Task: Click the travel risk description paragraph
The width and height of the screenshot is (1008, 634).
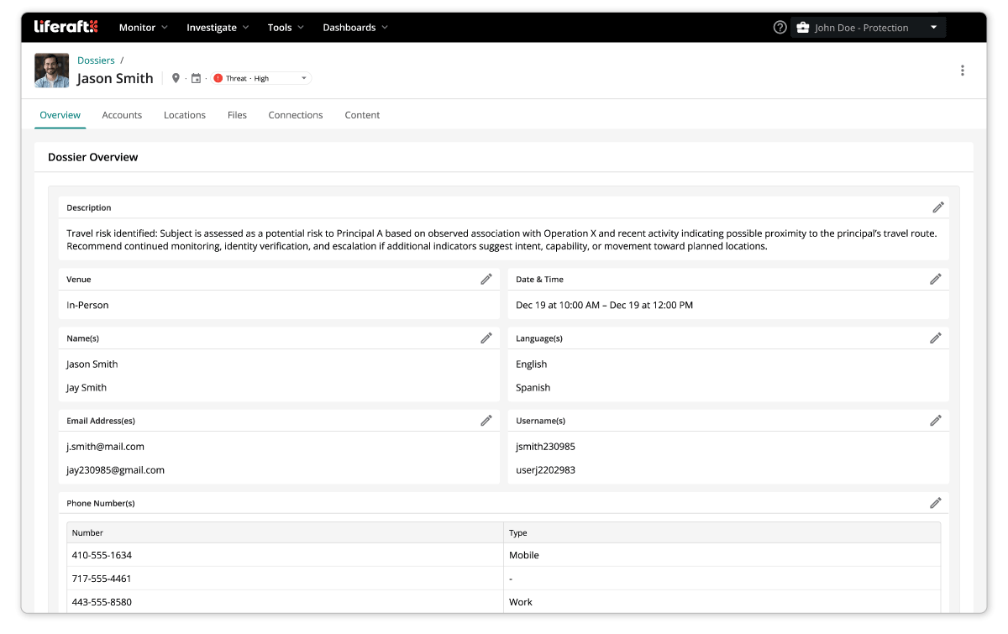Action: [x=501, y=239]
